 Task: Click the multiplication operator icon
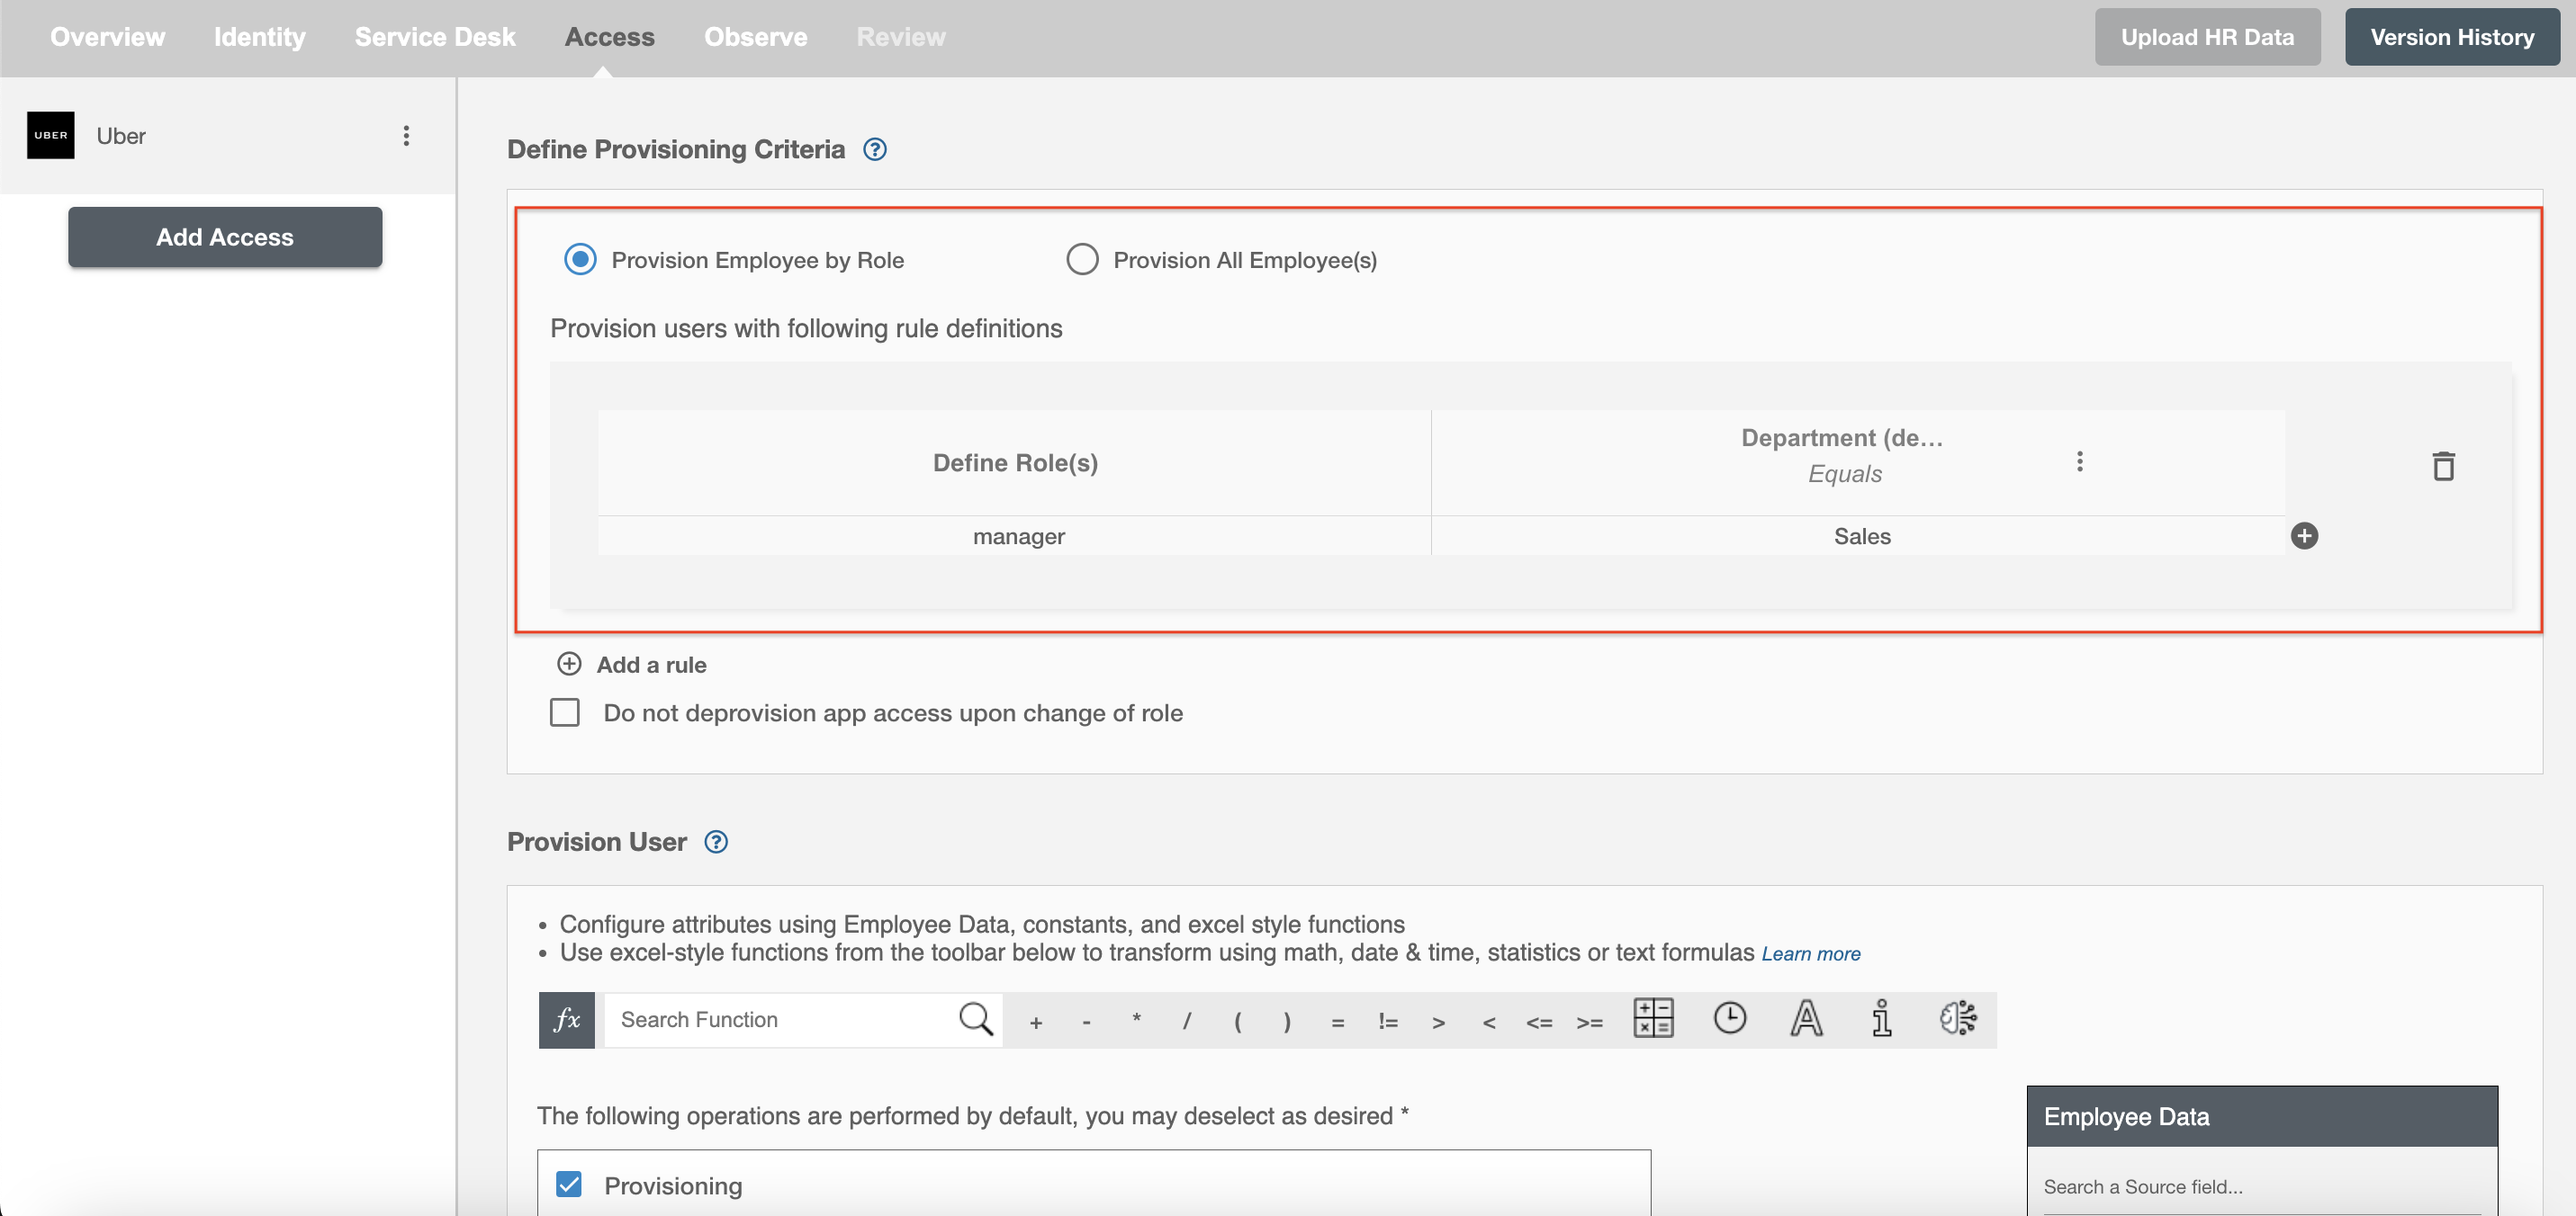point(1135,1019)
